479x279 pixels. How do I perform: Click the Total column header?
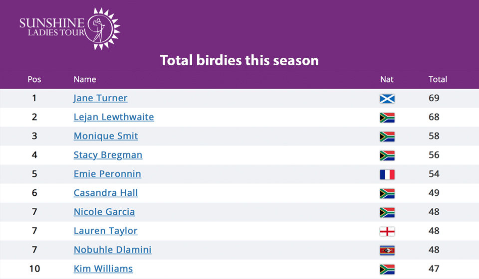tap(438, 79)
